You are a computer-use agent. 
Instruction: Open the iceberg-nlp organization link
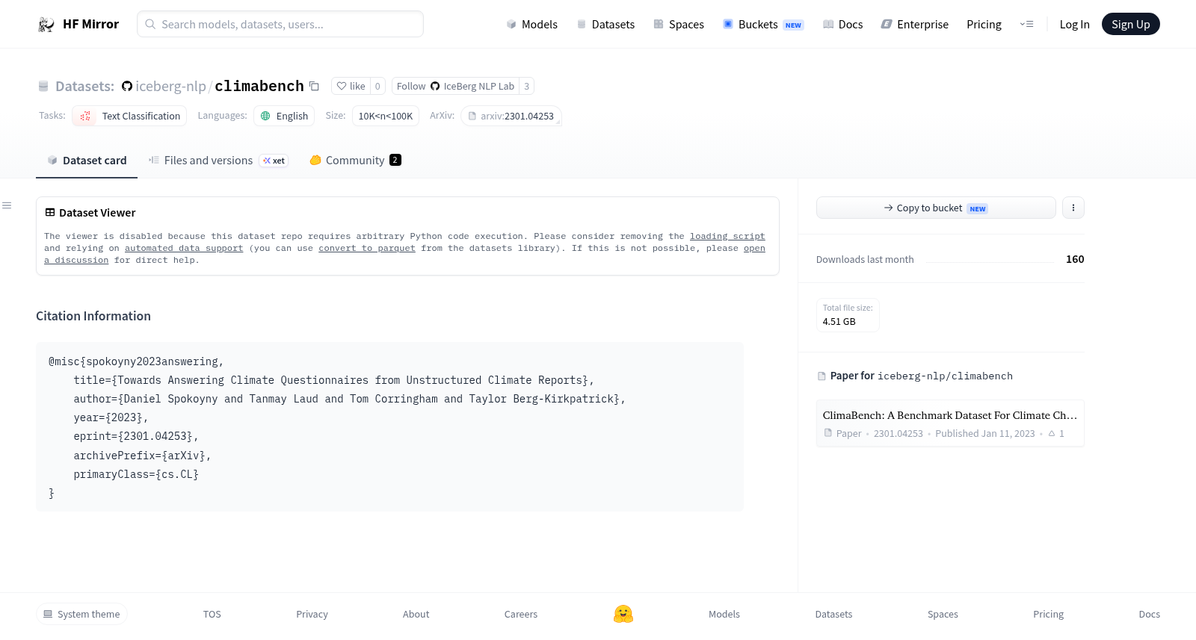[170, 86]
